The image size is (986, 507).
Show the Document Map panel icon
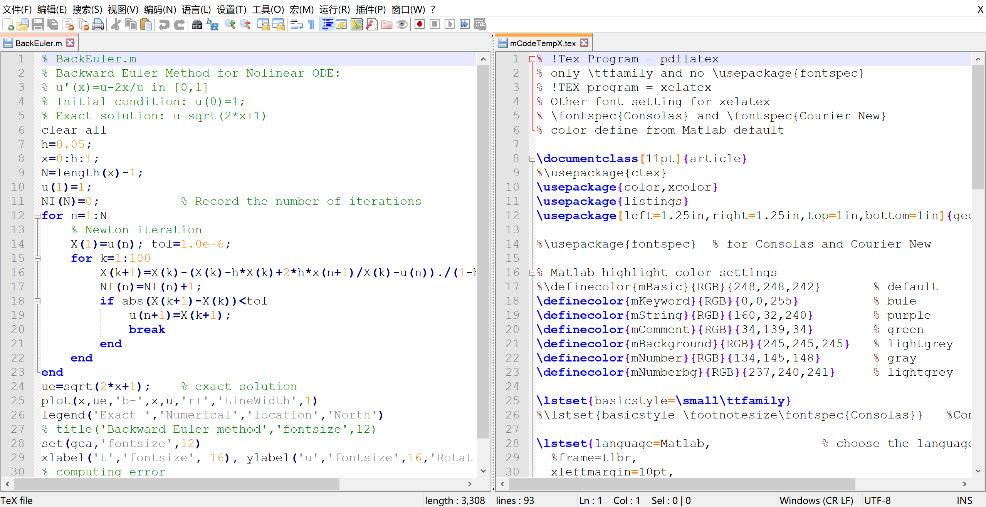[356, 25]
